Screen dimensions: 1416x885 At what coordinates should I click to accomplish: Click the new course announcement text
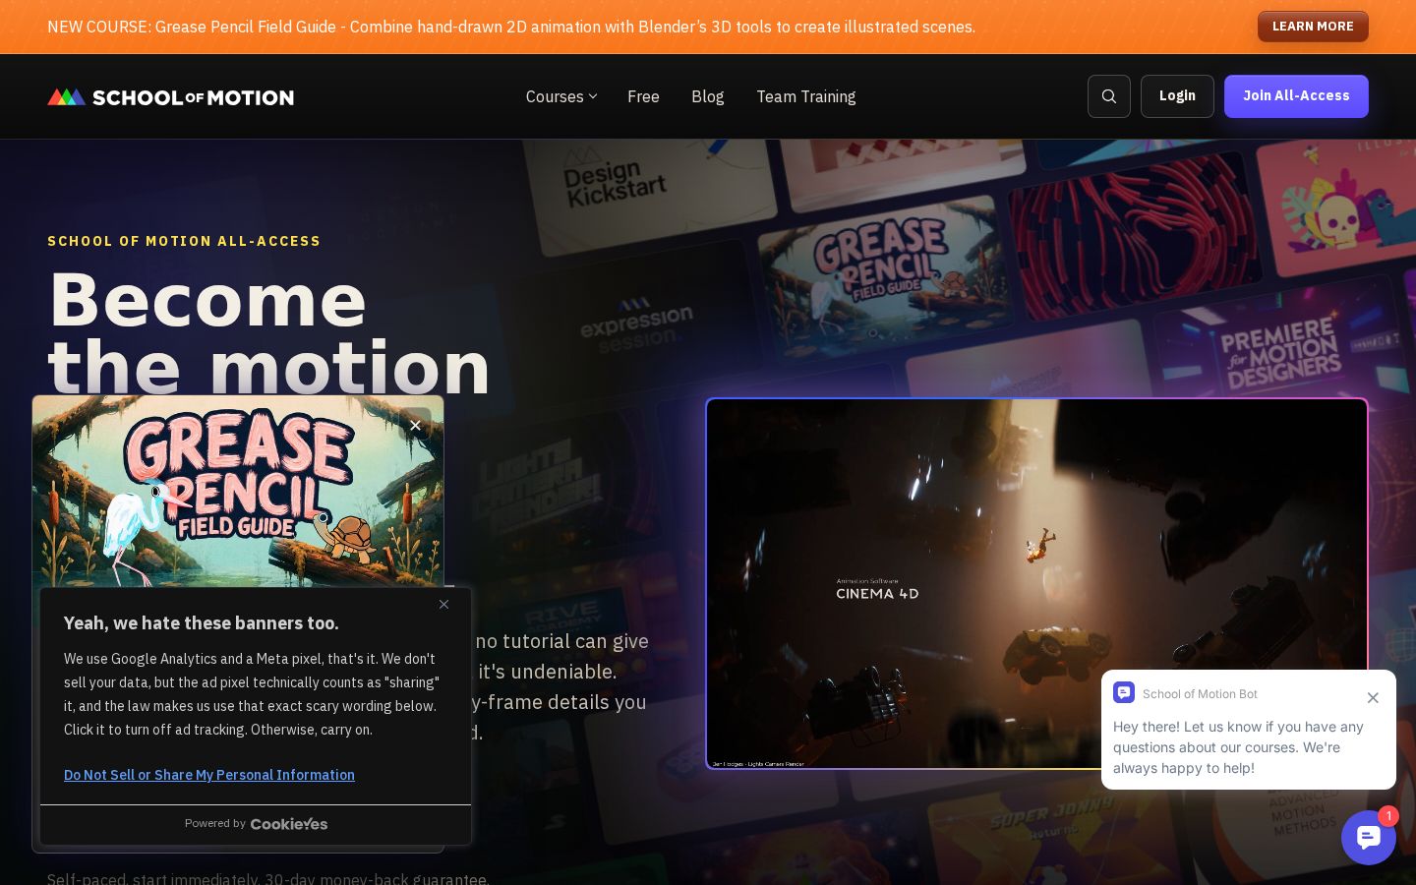pyautogui.click(x=511, y=27)
